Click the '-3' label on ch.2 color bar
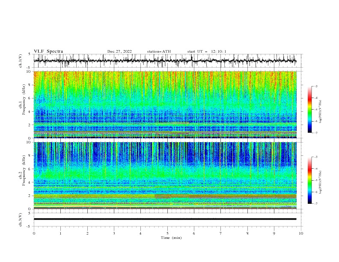This screenshot has height=262, width=339. pos(315,157)
